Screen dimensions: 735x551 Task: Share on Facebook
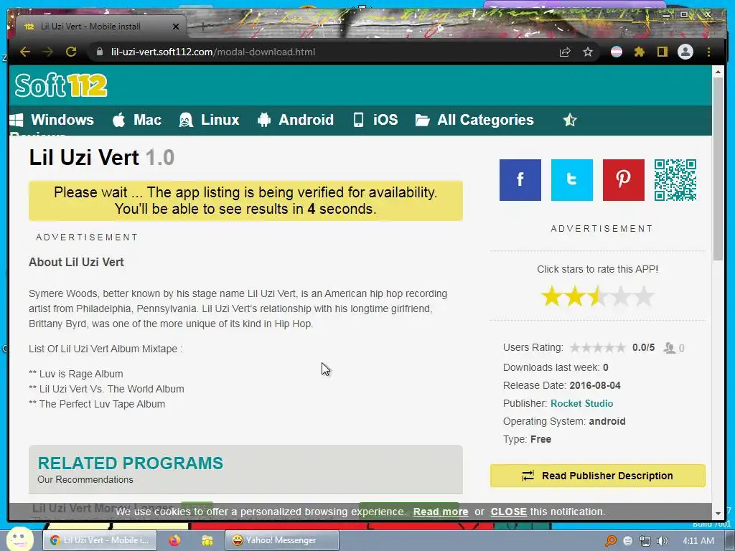point(520,180)
